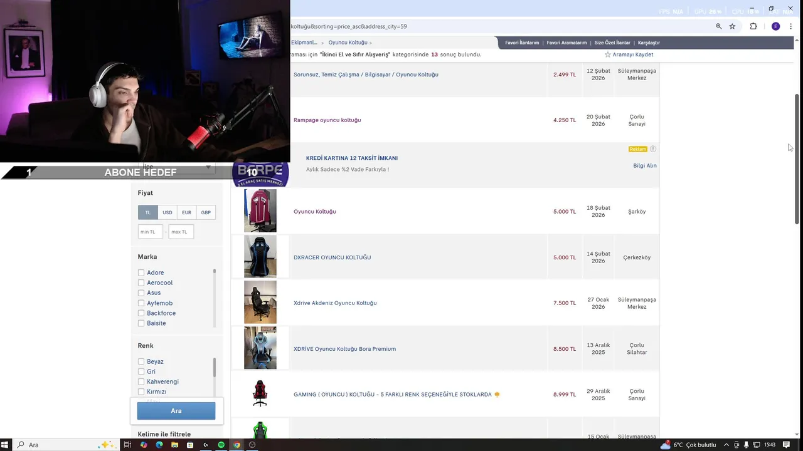Click the Bilgi Alın ad link
This screenshot has height=451, width=803.
(645, 165)
